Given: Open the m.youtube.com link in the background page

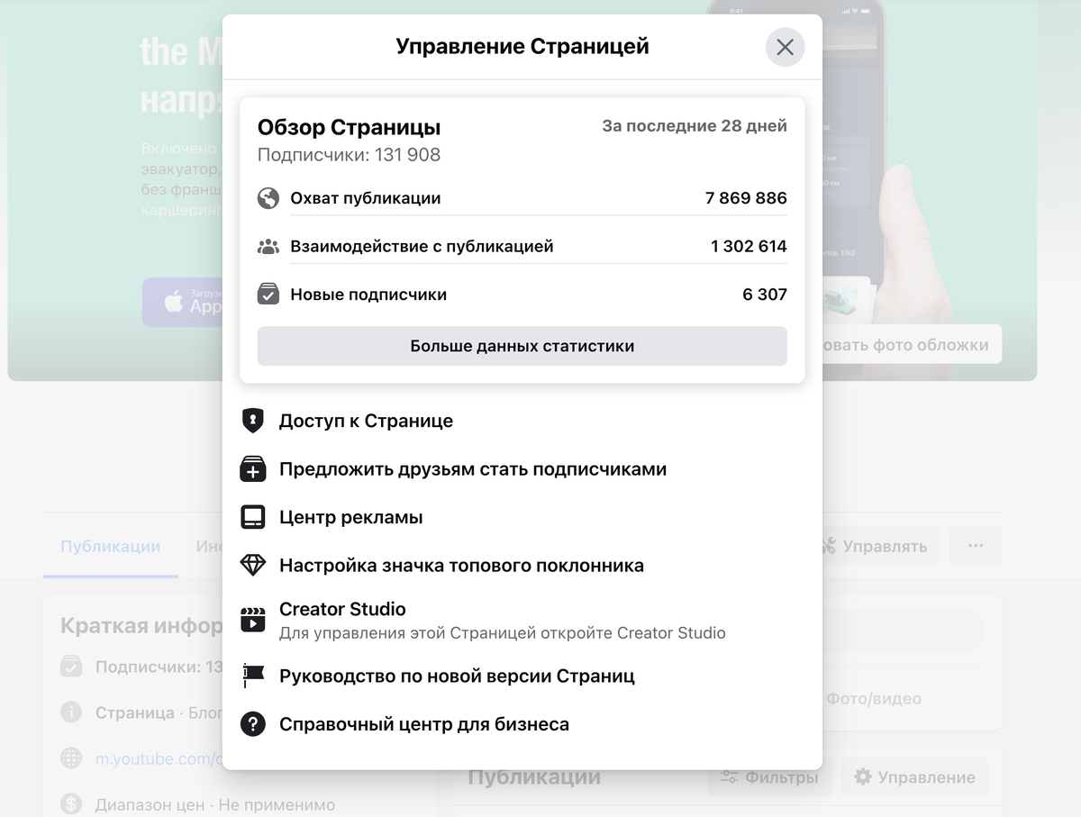Looking at the screenshot, I should tap(159, 759).
